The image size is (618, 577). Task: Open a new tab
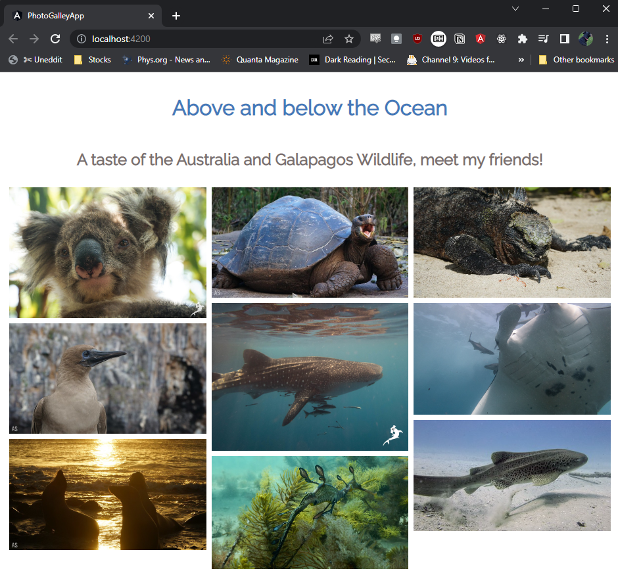point(176,16)
